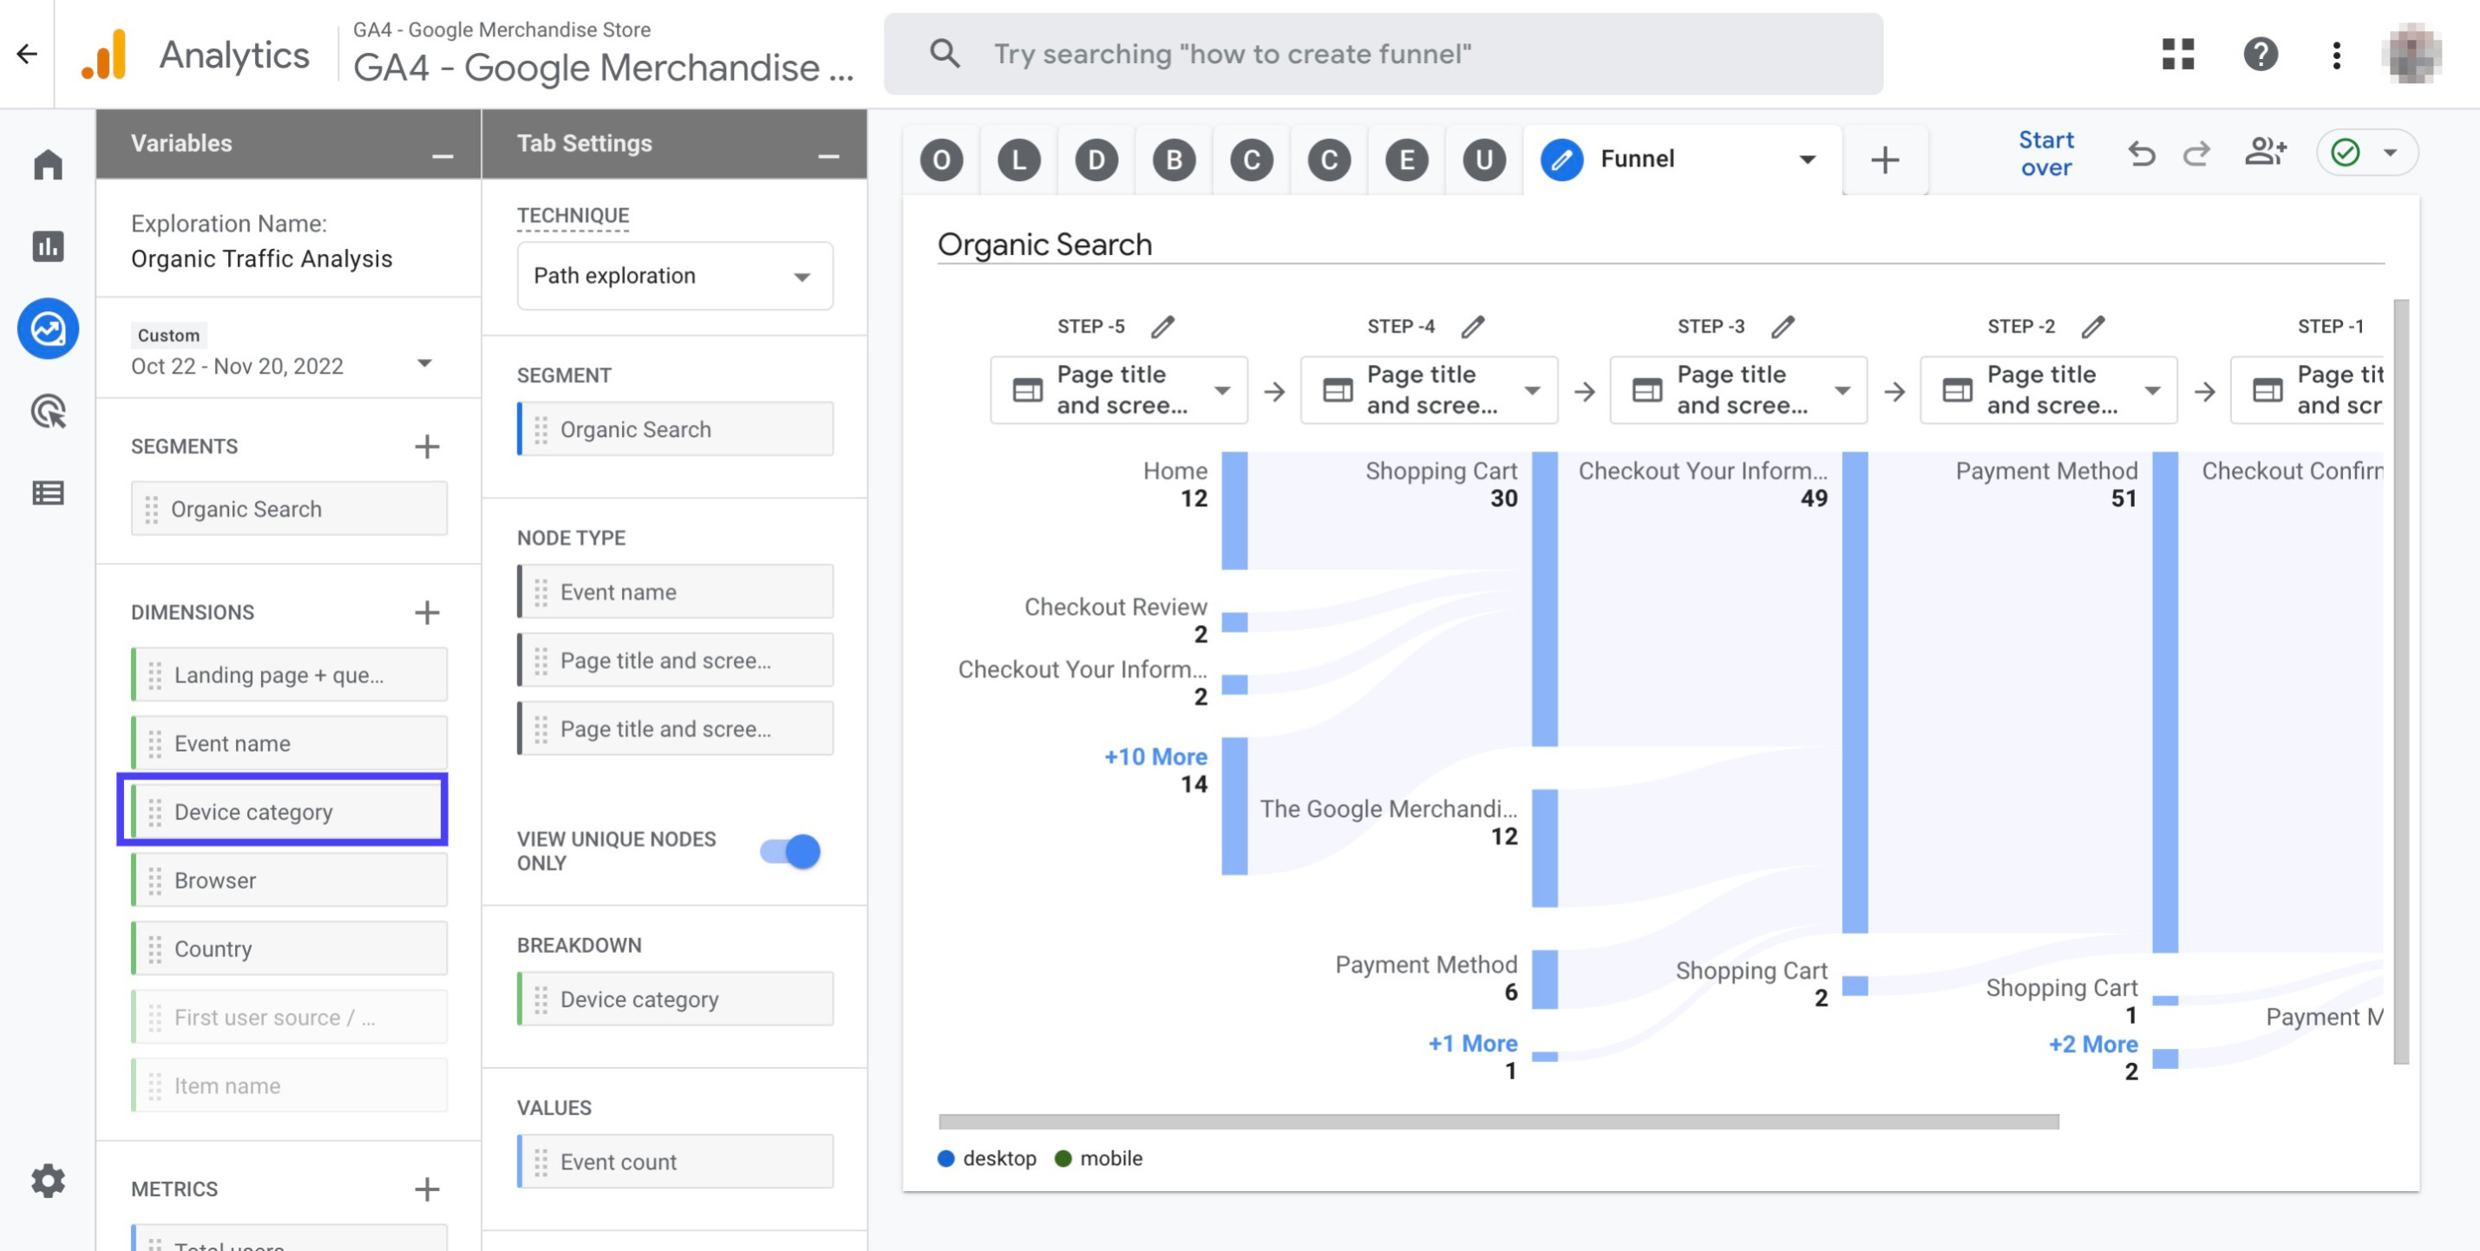
Task: Switch to the tab labeled B
Action: pos(1175,160)
